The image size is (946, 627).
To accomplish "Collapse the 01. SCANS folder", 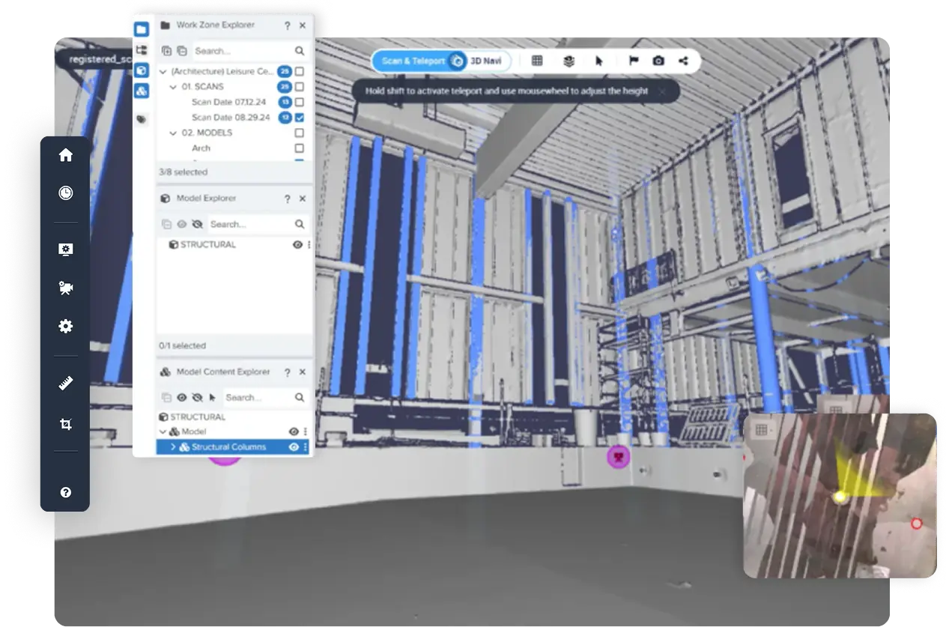I will [174, 87].
